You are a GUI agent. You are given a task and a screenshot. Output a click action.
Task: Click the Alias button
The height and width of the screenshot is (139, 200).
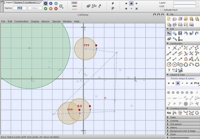(x=35, y=8)
